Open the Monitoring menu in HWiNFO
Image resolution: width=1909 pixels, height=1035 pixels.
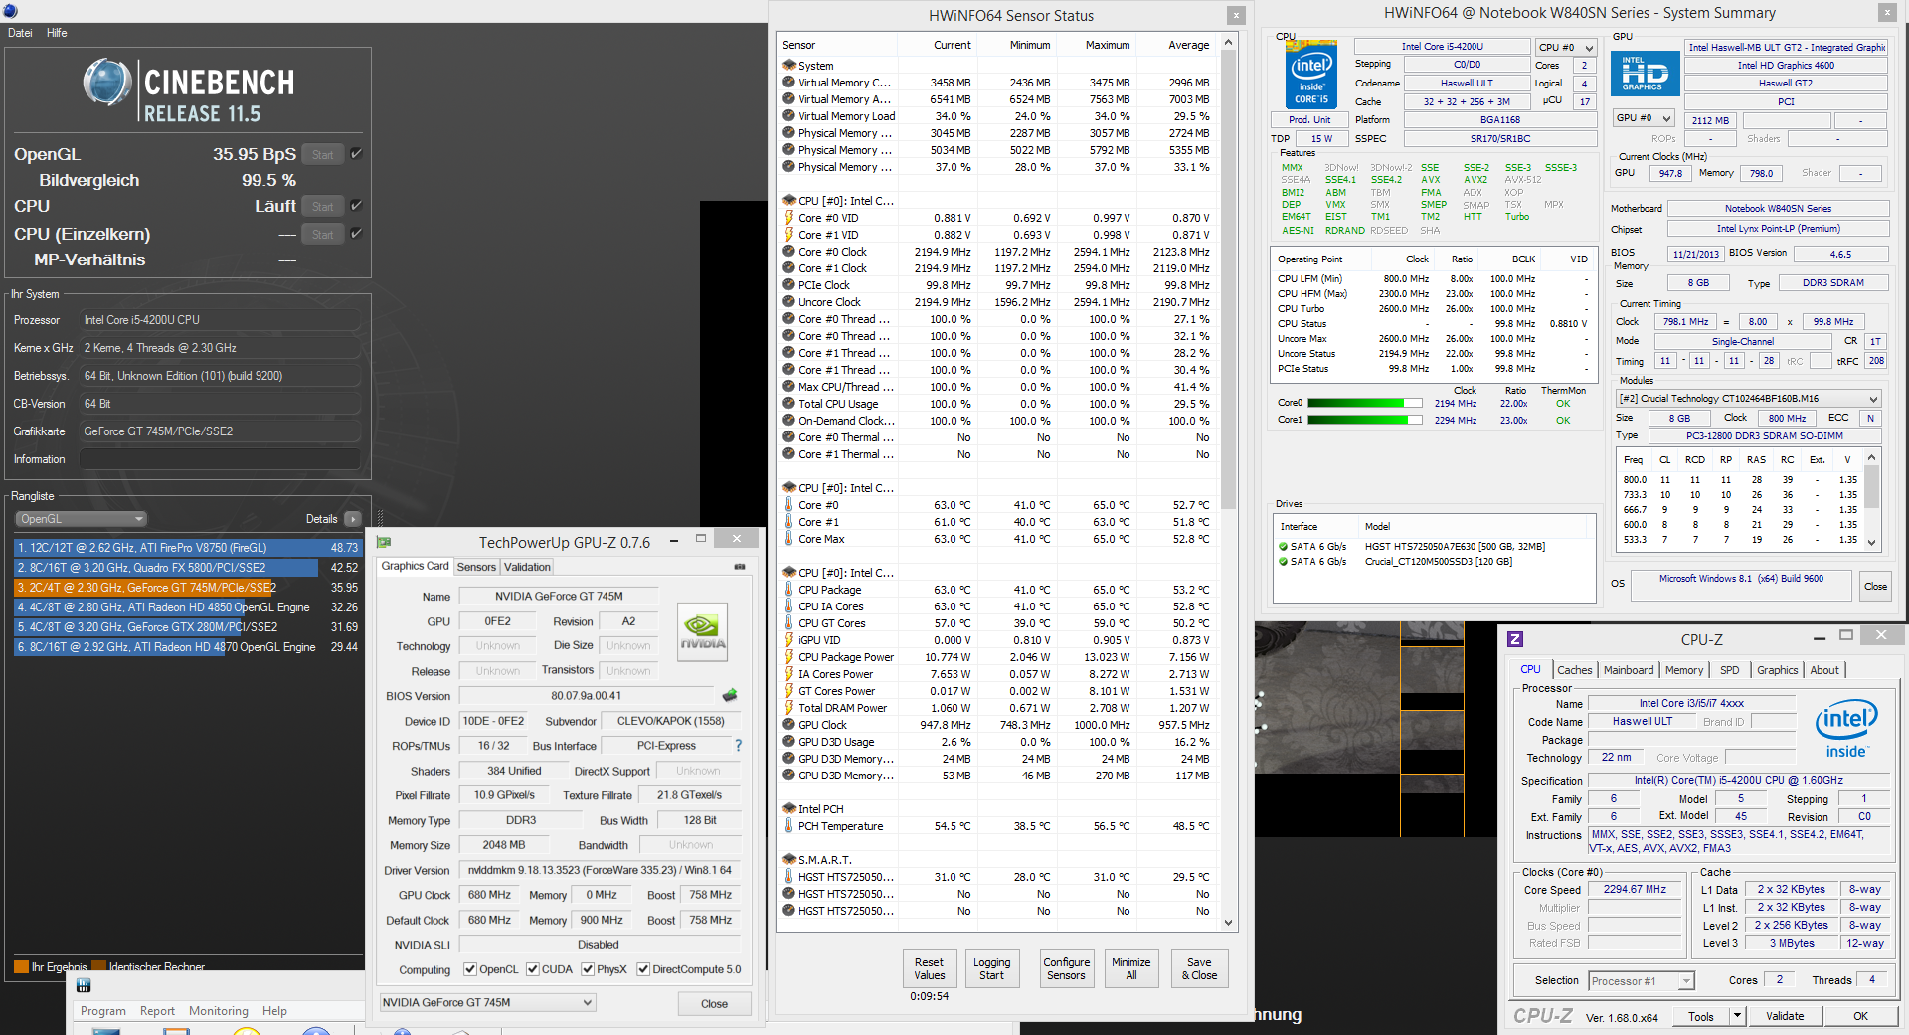click(219, 1011)
